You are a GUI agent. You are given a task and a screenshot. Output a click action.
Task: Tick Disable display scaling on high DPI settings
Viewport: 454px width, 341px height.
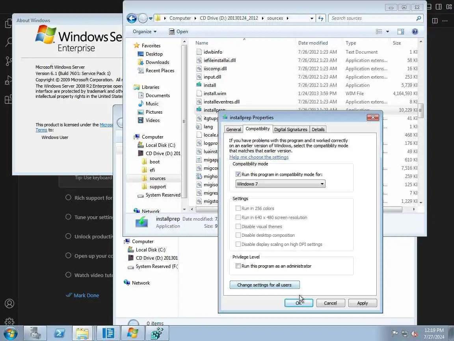point(238,244)
